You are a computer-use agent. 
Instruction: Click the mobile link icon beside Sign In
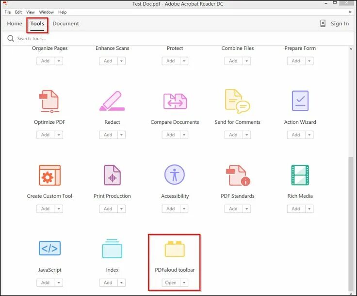pyautogui.click(x=323, y=23)
